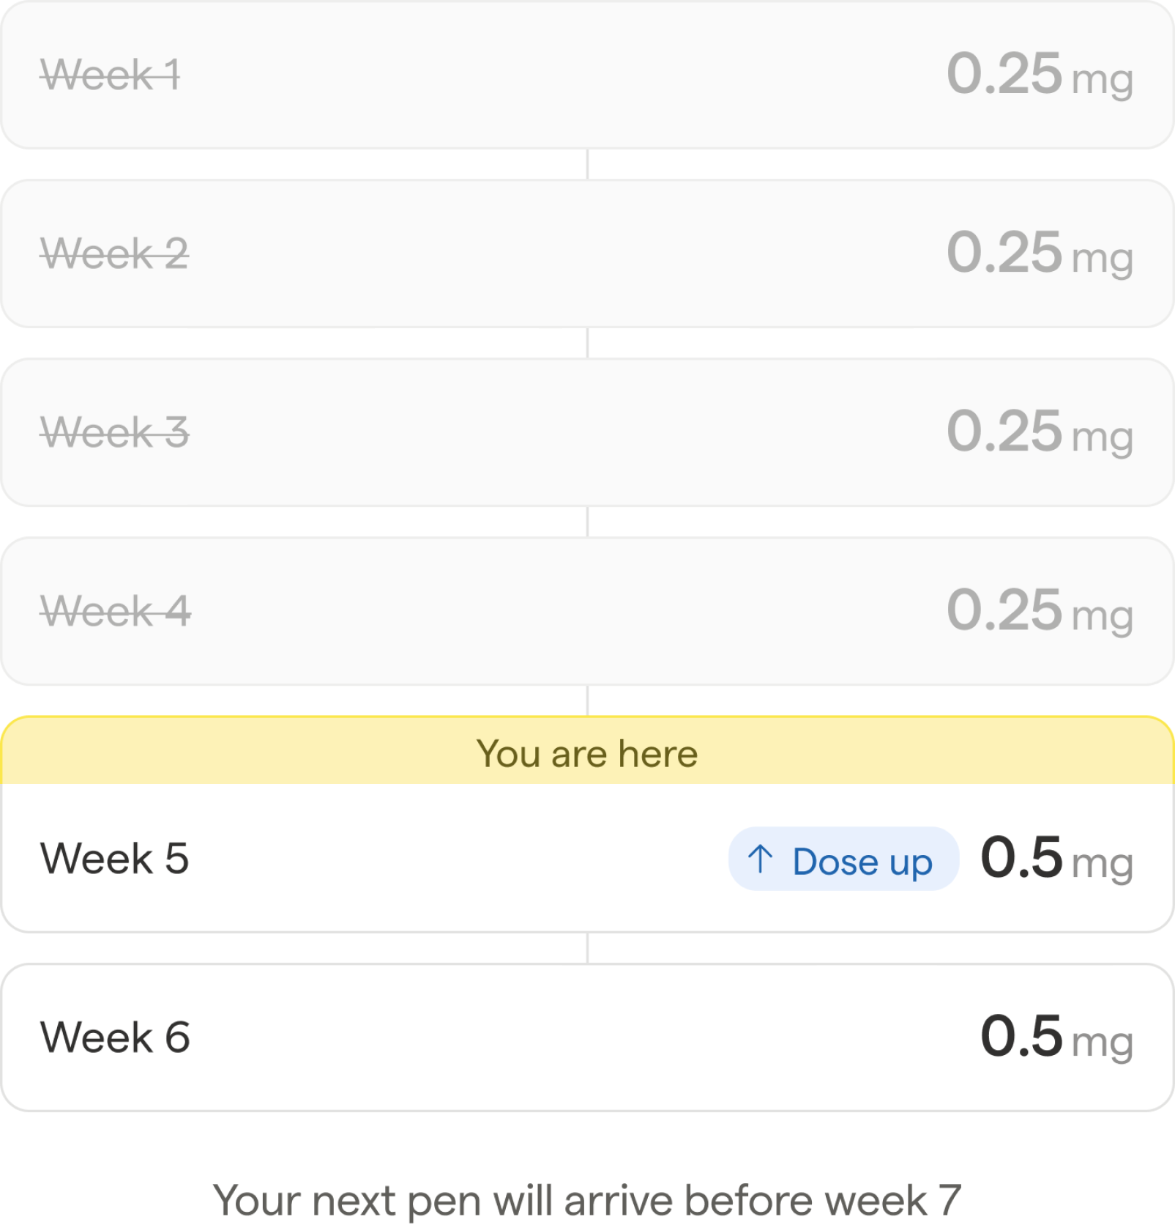Open the crossed-out Week 2 label
Viewport: 1175px width, 1225px height.
[115, 254]
